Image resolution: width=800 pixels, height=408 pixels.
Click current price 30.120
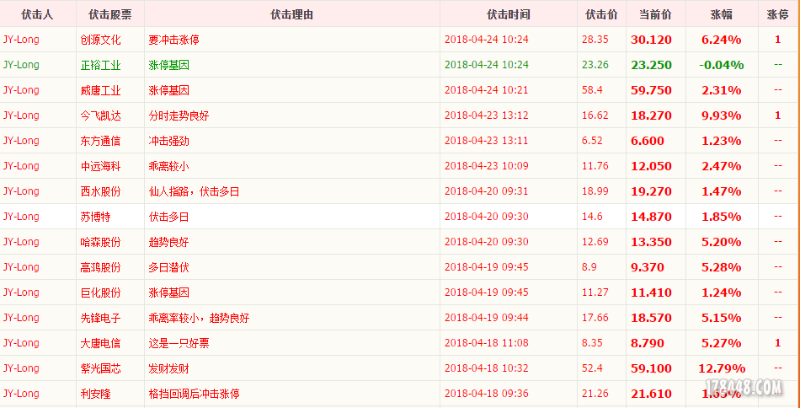click(651, 40)
